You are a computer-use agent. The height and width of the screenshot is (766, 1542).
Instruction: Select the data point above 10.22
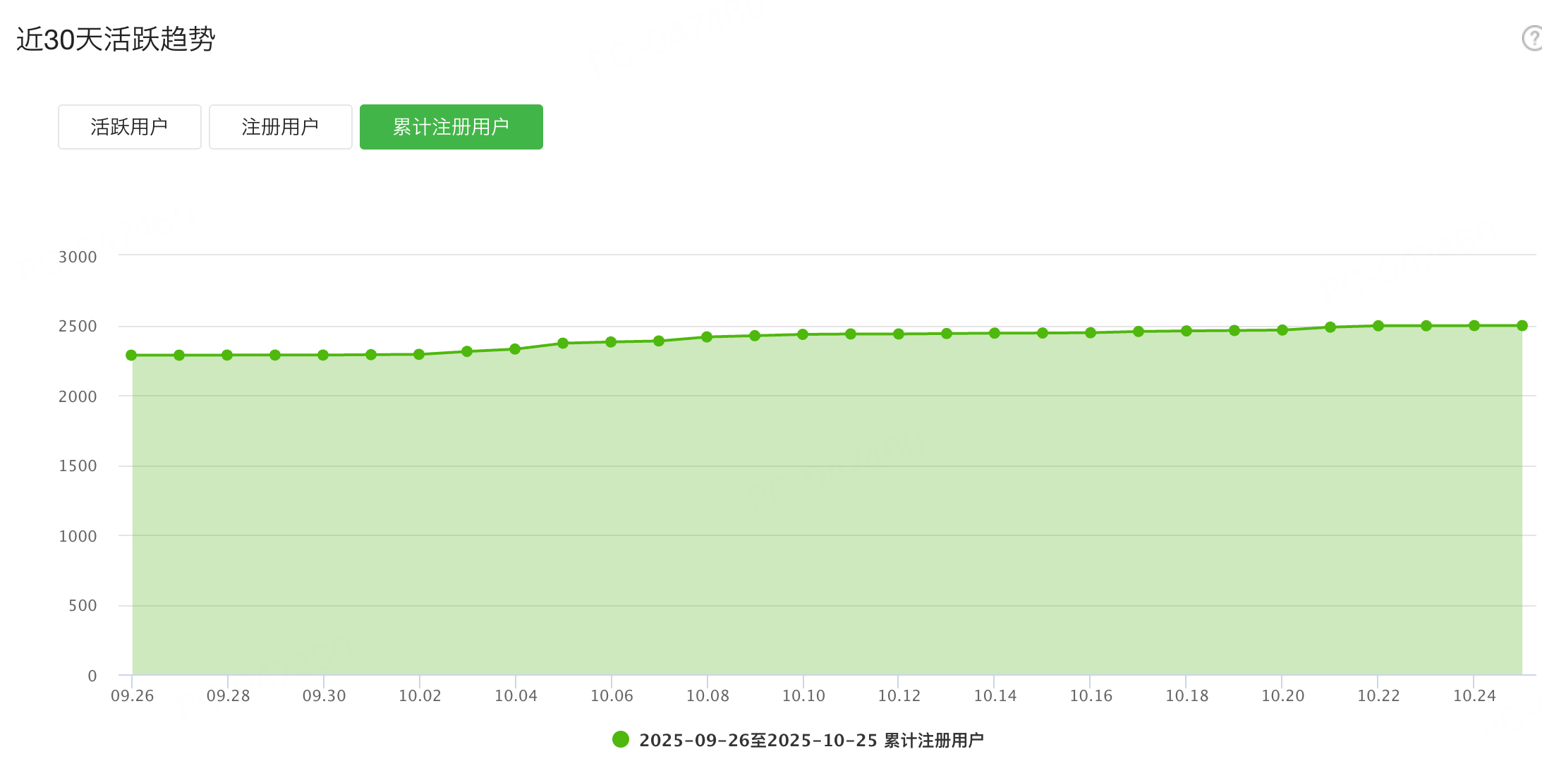[x=1378, y=326]
